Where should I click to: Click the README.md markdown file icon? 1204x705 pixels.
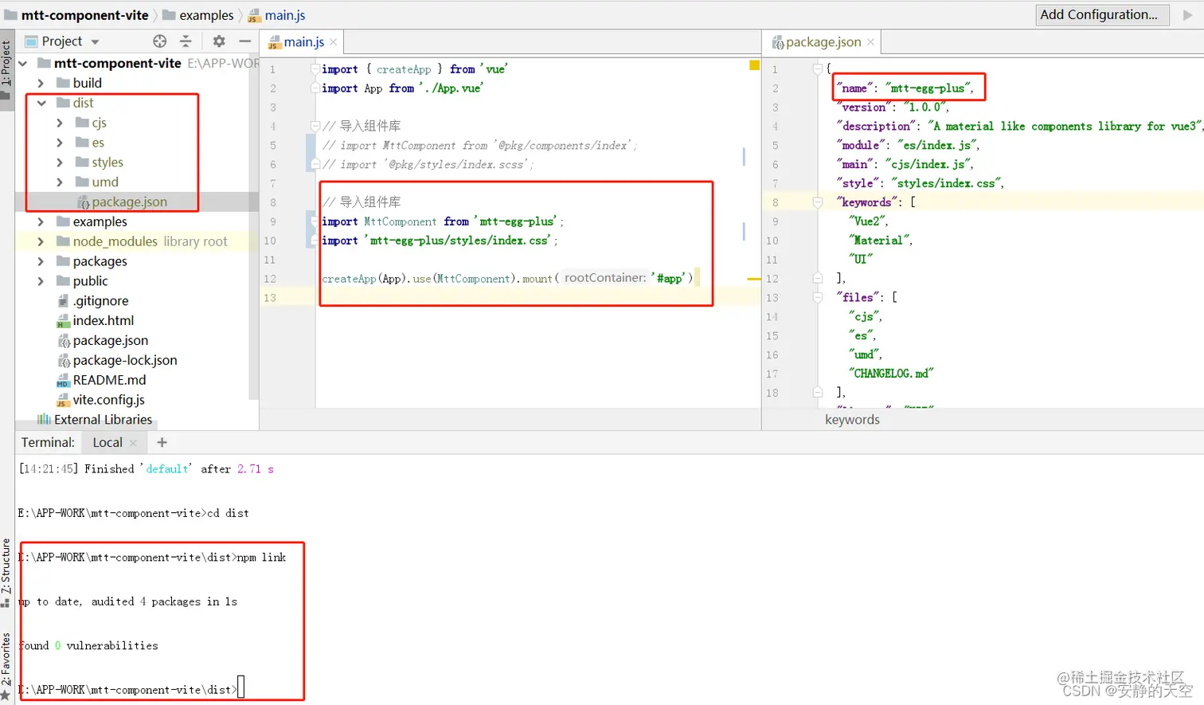pos(64,381)
